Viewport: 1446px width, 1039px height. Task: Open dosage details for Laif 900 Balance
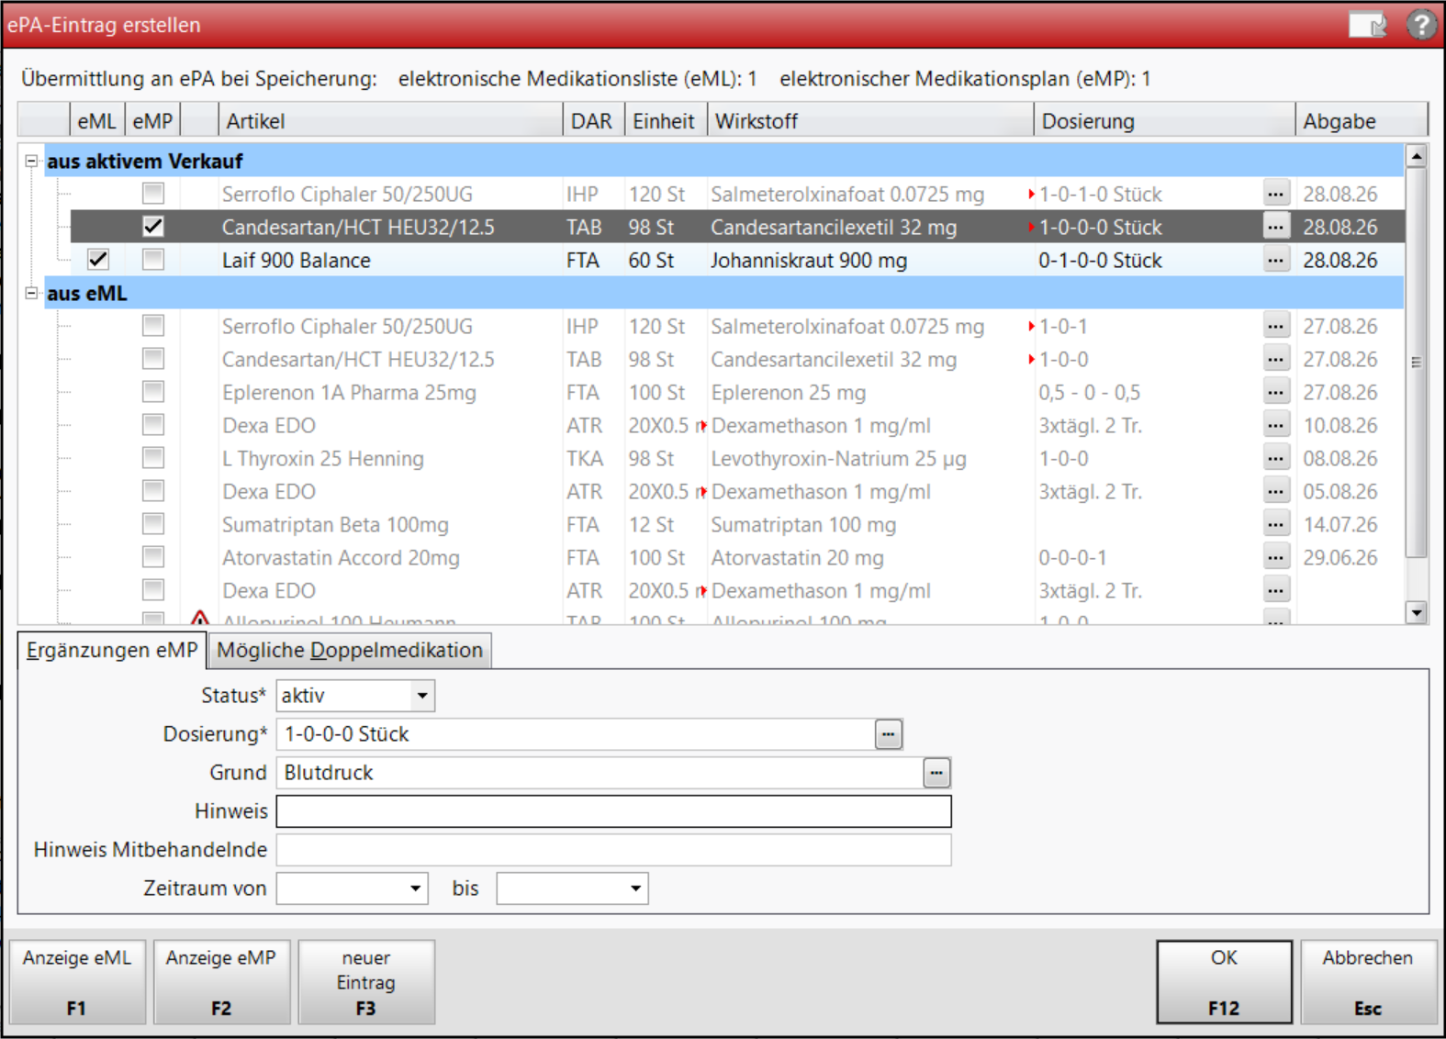[1275, 260]
